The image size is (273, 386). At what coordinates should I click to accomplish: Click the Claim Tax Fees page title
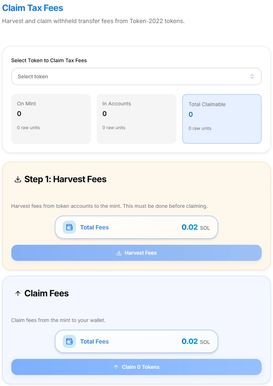32,8
